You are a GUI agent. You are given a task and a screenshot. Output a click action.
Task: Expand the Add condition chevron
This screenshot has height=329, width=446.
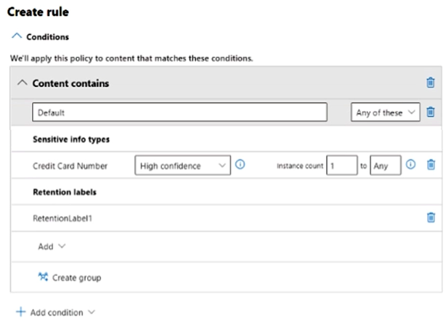(92, 312)
